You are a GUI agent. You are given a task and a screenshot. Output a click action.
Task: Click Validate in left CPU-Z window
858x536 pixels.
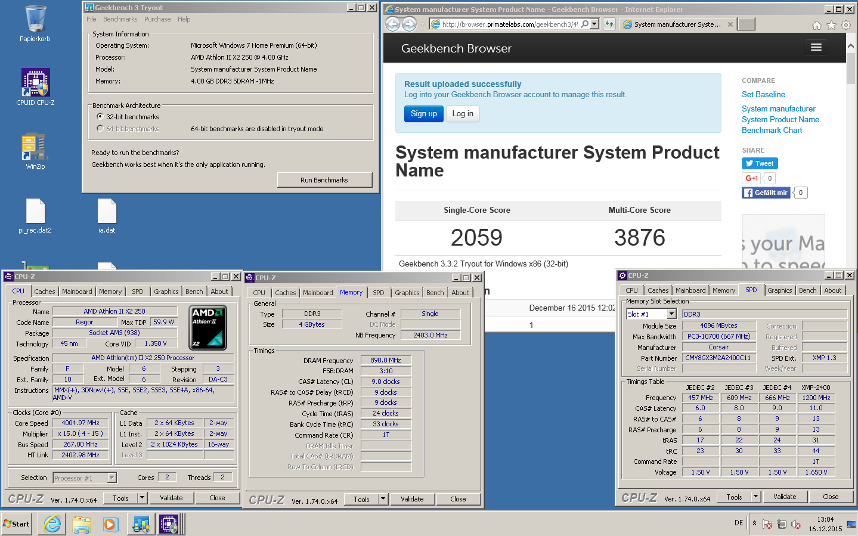171,498
